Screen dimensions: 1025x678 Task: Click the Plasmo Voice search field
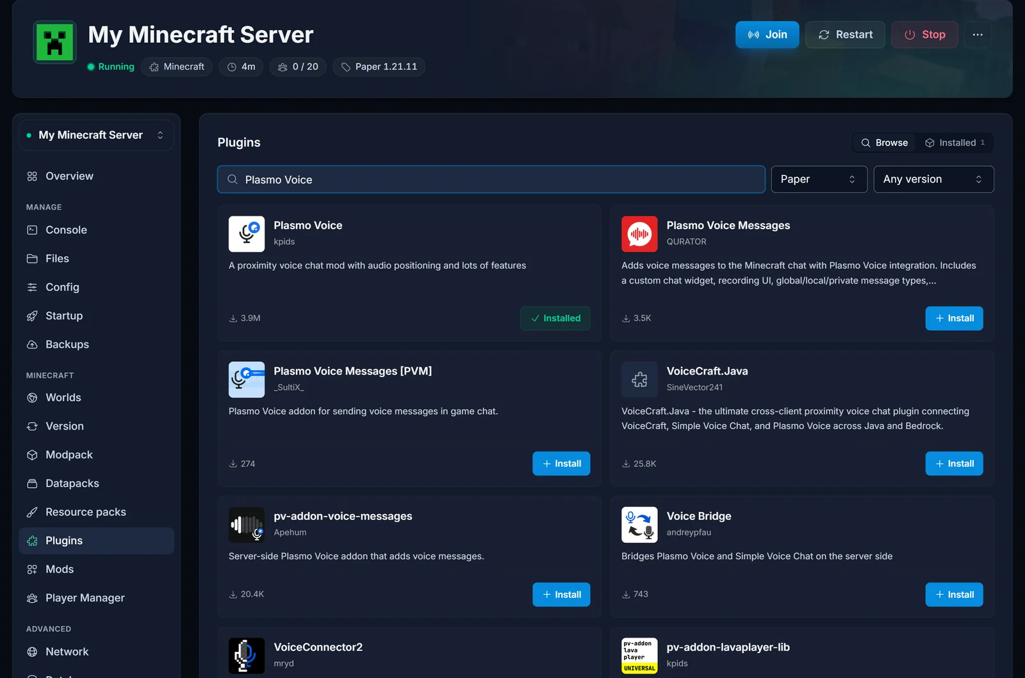point(491,179)
